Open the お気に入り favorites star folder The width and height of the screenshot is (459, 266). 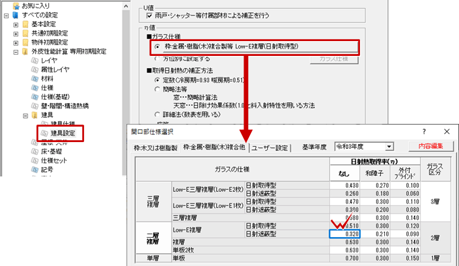click(16, 5)
